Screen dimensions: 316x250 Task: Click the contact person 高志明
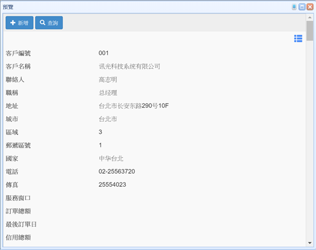click(108, 80)
